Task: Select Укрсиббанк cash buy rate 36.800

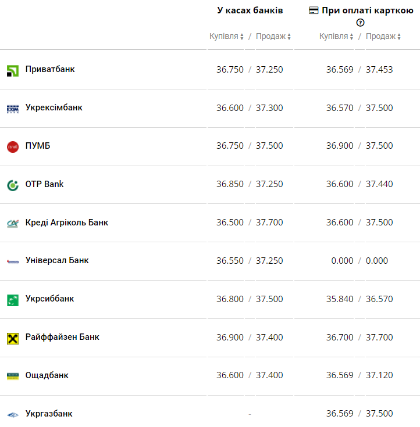Action: tap(230, 299)
